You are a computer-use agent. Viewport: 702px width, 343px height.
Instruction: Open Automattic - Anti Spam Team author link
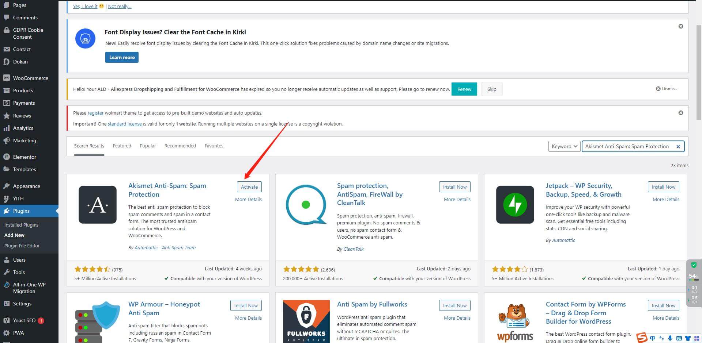point(165,247)
